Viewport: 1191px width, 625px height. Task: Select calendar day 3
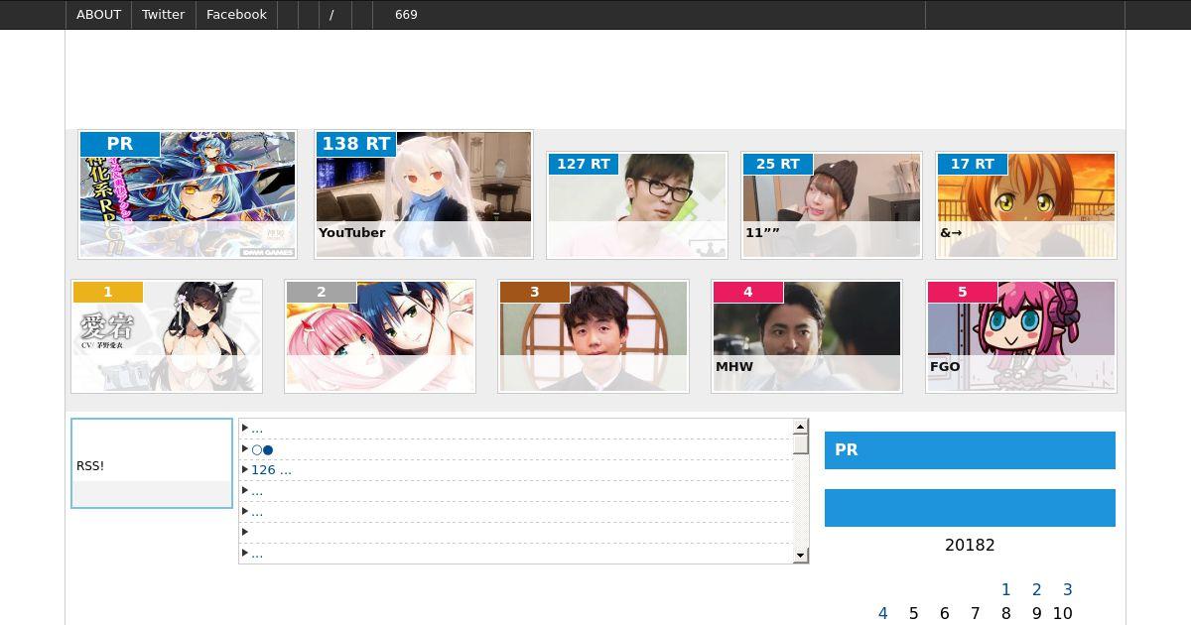point(1067,589)
